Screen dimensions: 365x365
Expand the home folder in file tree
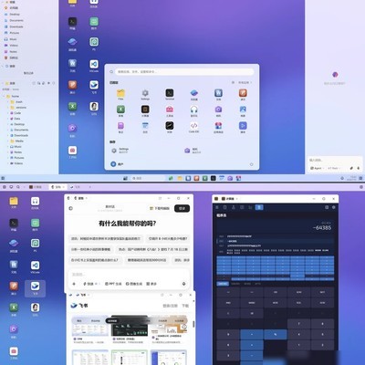tap(5, 96)
